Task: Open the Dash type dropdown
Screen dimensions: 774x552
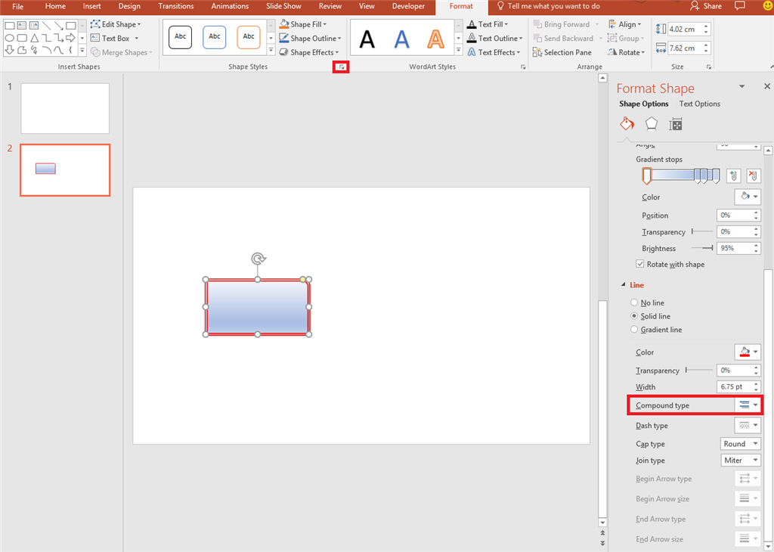Action: (754, 425)
